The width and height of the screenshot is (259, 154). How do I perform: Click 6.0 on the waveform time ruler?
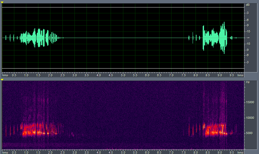[x=147, y=75]
